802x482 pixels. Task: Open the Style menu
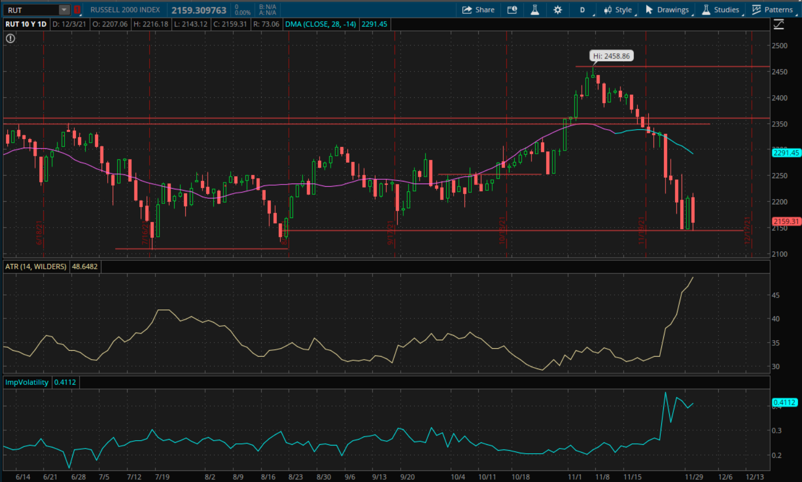pyautogui.click(x=618, y=9)
